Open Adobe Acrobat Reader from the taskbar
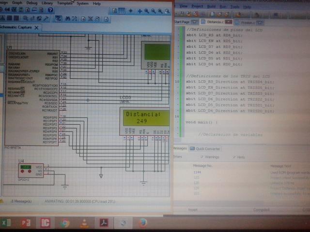Viewport: 310px width, 232px height. tap(104, 223)
